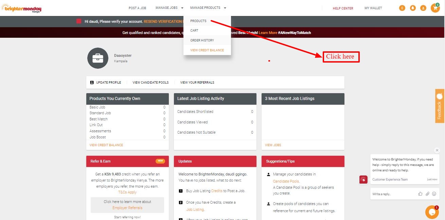The image size is (445, 220).
Task: Open the emoji picker in chat
Action: click(x=434, y=194)
